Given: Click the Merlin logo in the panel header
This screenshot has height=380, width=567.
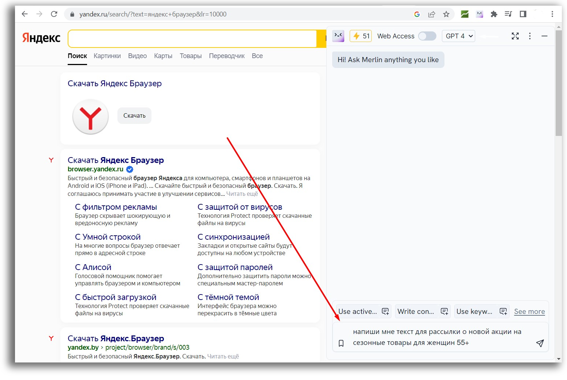Looking at the screenshot, I should 338,36.
